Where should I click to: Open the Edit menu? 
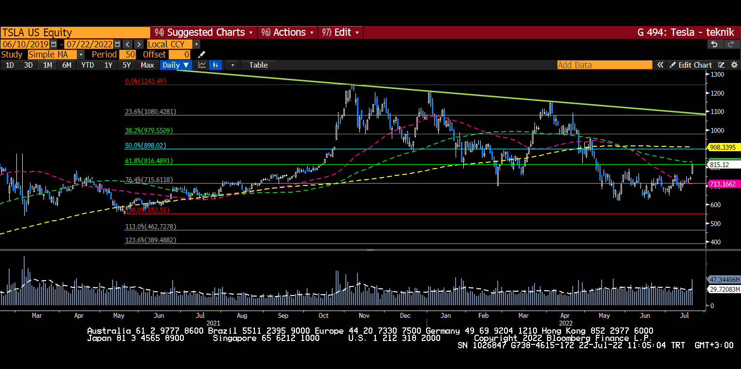(x=341, y=32)
